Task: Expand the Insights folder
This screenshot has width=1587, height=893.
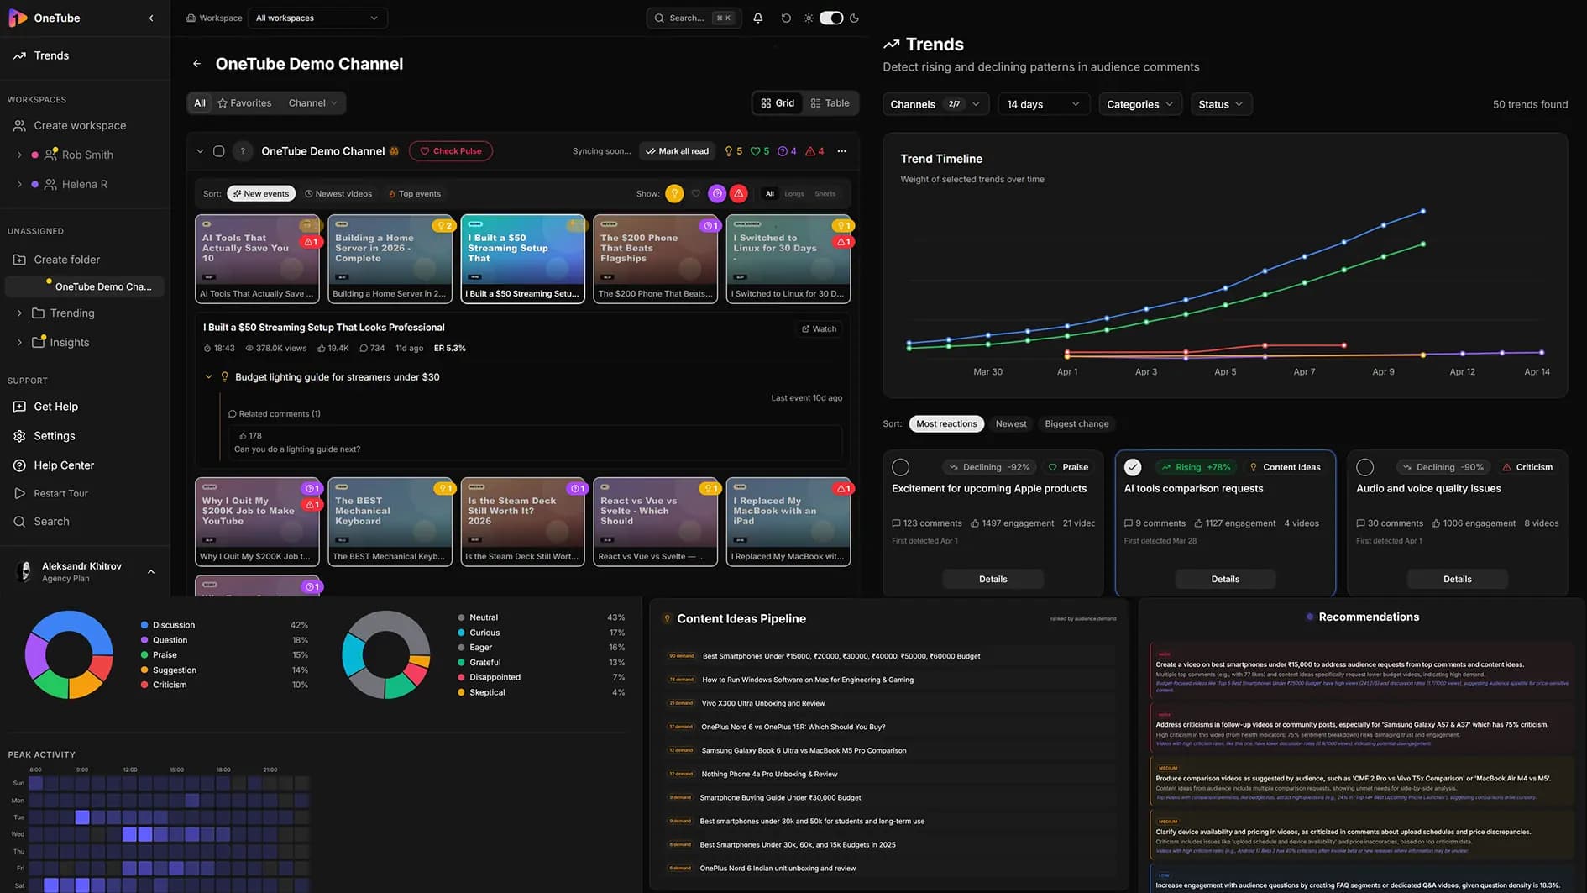Action: tap(19, 343)
